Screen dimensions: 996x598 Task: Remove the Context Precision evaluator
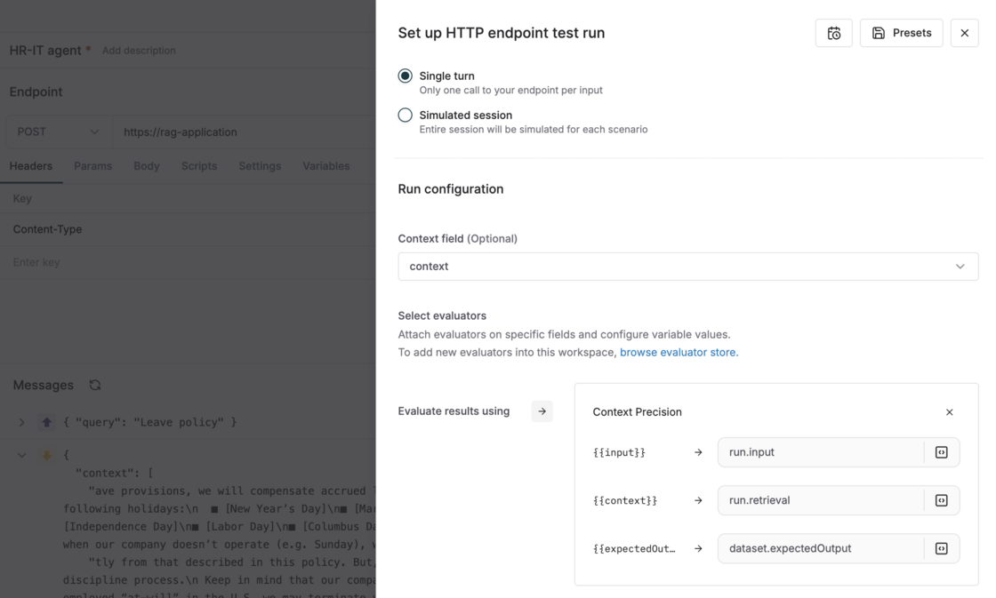[x=949, y=412]
